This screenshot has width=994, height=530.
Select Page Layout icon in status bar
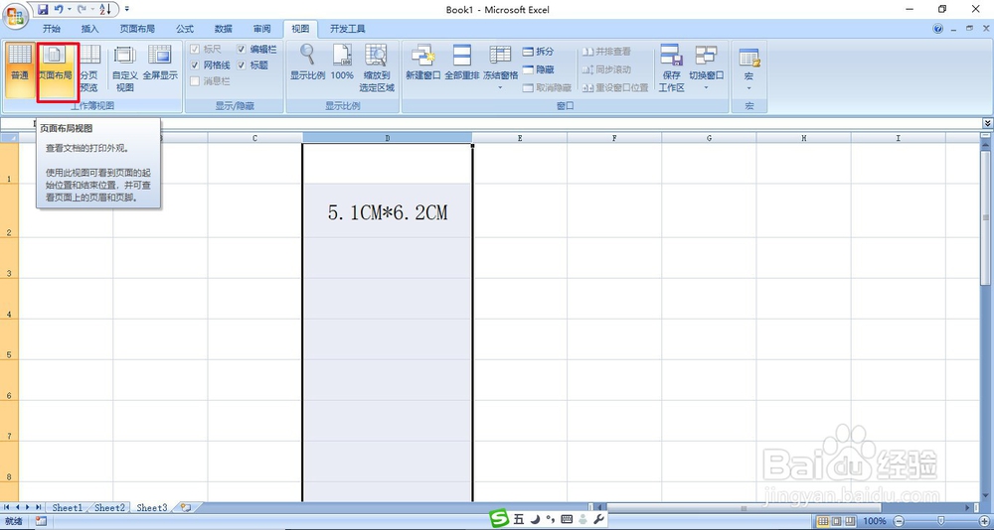point(836,520)
